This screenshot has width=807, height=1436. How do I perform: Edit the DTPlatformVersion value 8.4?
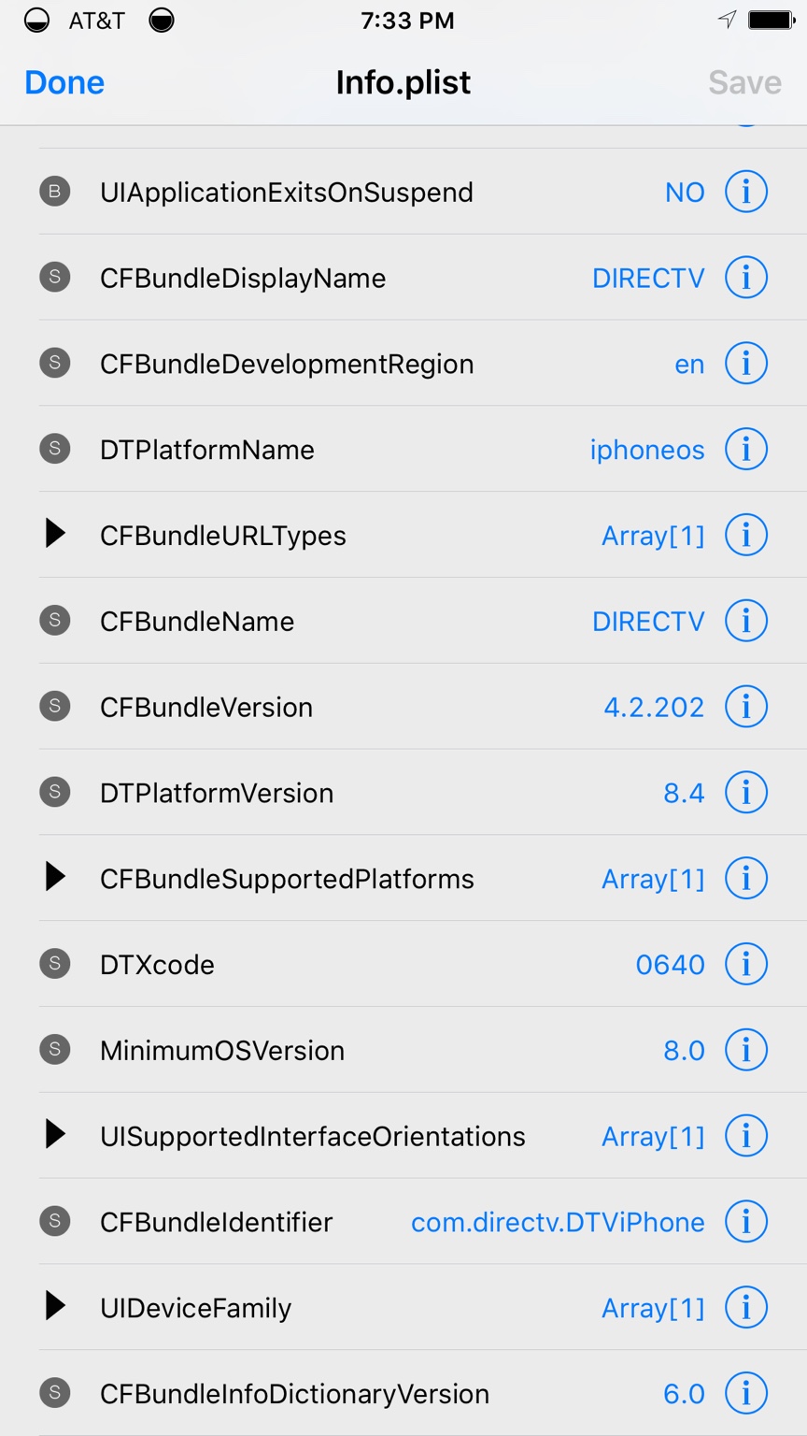coord(684,793)
